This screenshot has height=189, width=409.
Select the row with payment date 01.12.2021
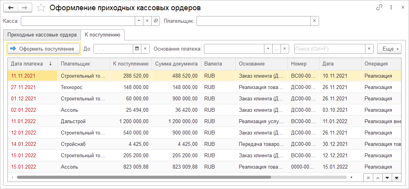point(204,99)
